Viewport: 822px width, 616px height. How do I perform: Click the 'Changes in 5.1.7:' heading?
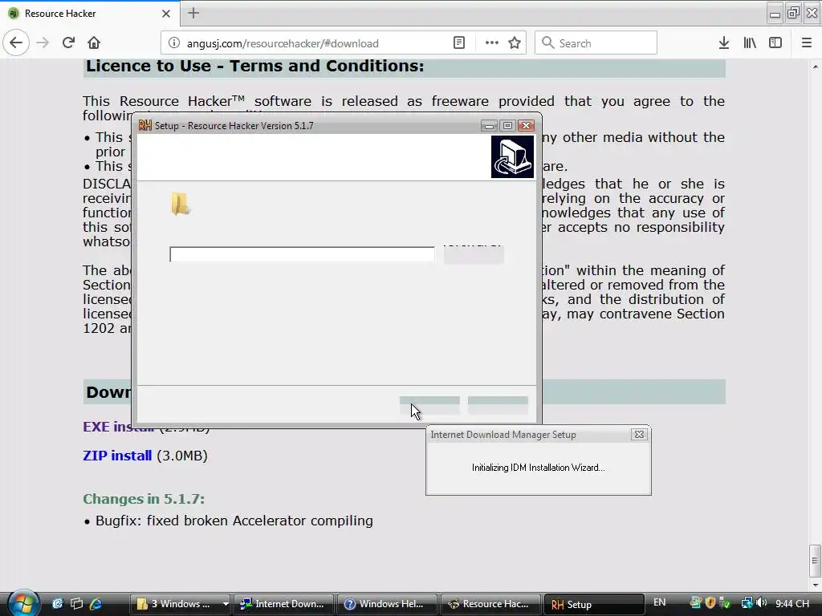144,499
